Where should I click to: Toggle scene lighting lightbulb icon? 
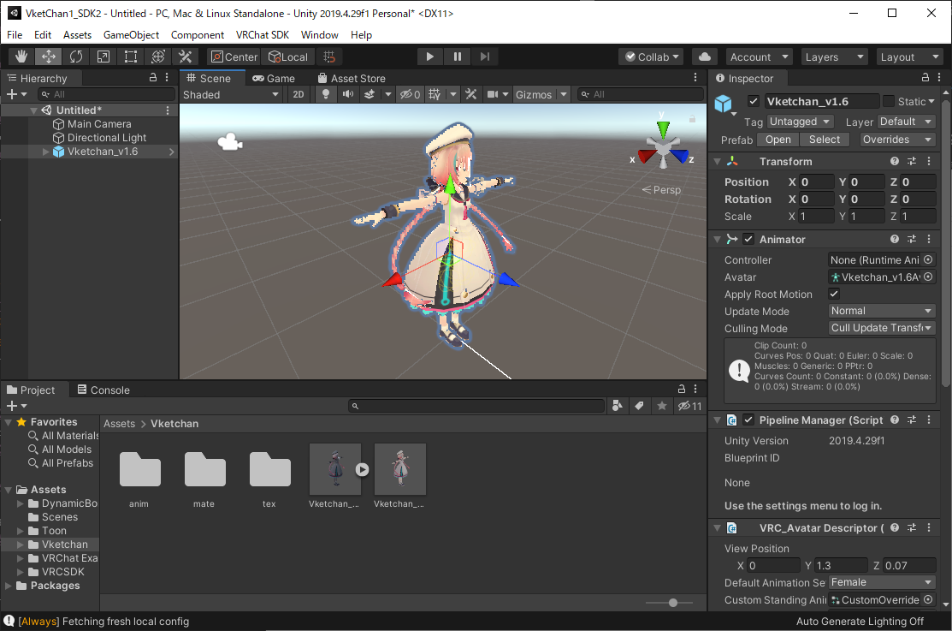(x=326, y=94)
